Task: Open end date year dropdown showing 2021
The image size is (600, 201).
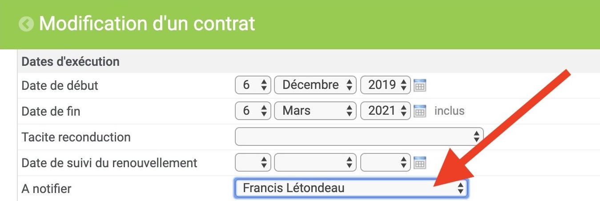Action: [385, 111]
